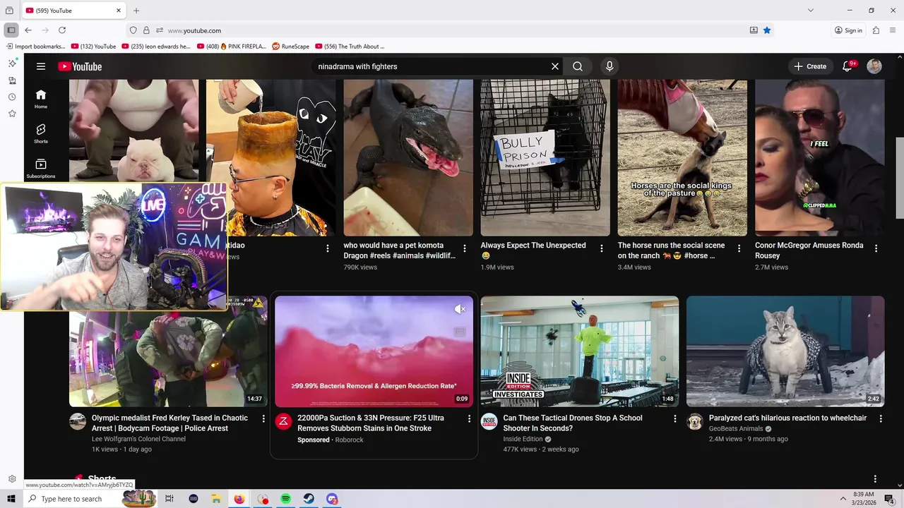Screen dimensions: 904x508
Task: Open the Paralyzed cat wheelchair thumbnail
Action: click(x=785, y=351)
